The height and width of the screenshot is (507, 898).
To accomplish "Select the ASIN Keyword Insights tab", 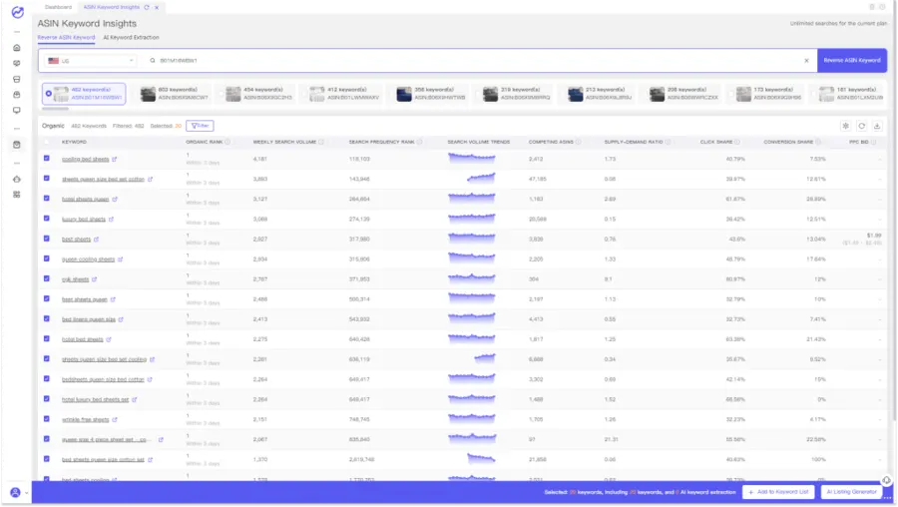I will click(112, 7).
